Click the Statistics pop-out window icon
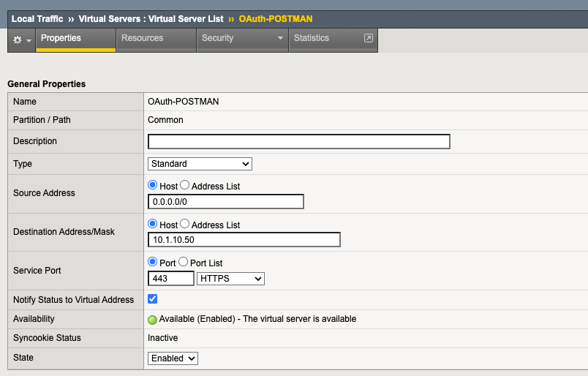This screenshot has width=588, height=376. [368, 38]
